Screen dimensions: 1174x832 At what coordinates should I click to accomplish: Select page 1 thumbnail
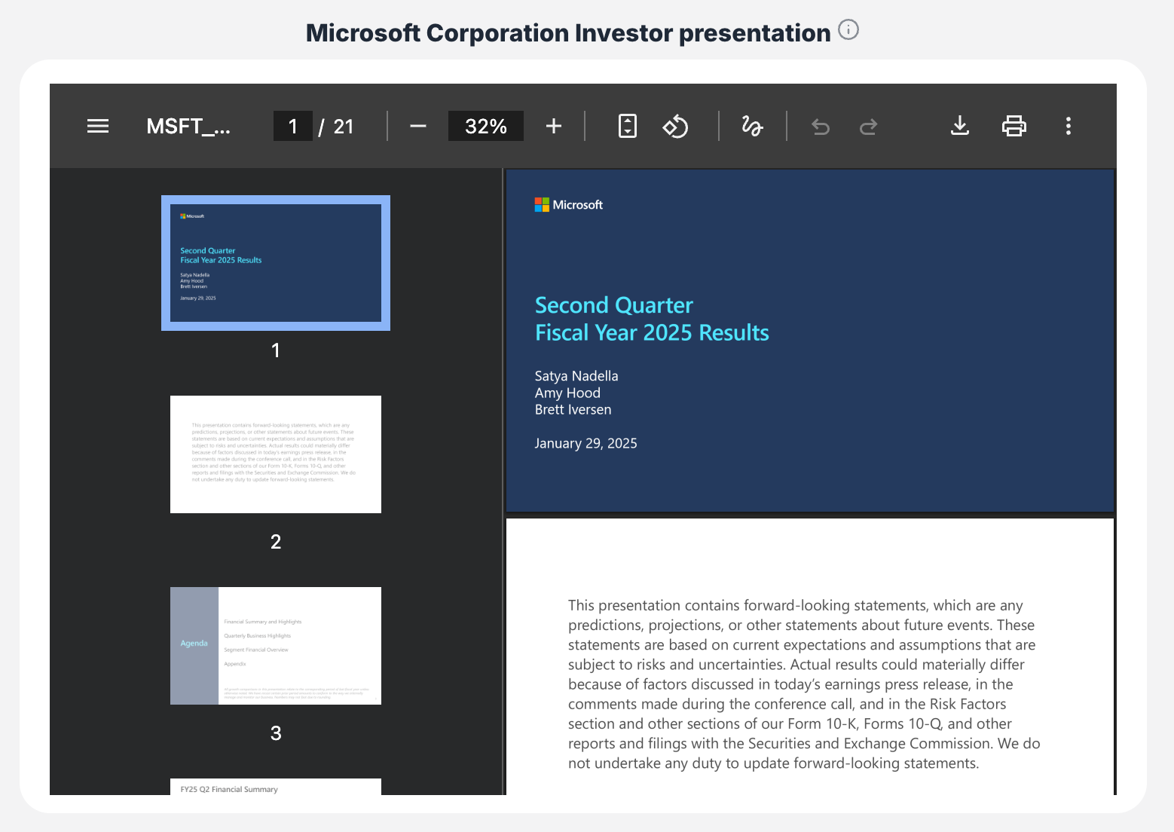(276, 263)
